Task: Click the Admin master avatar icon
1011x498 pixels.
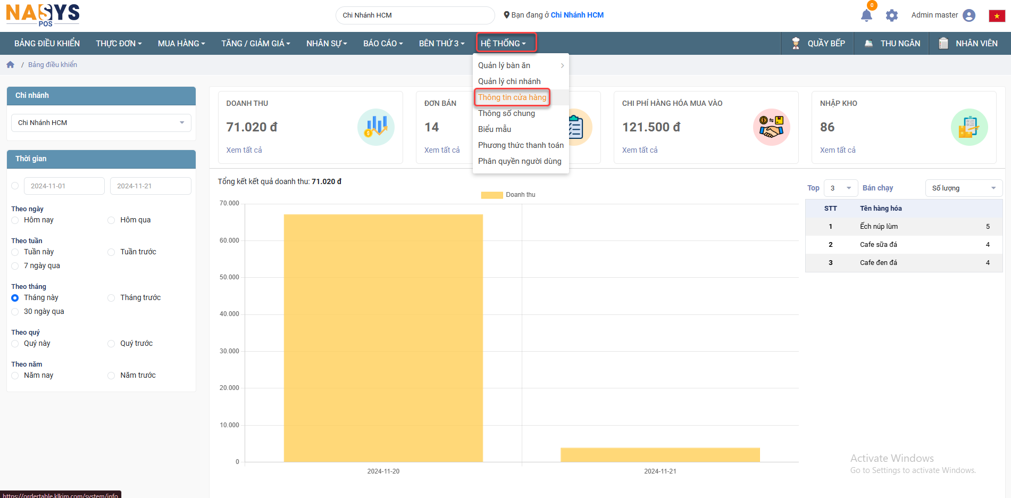Action: pos(969,15)
